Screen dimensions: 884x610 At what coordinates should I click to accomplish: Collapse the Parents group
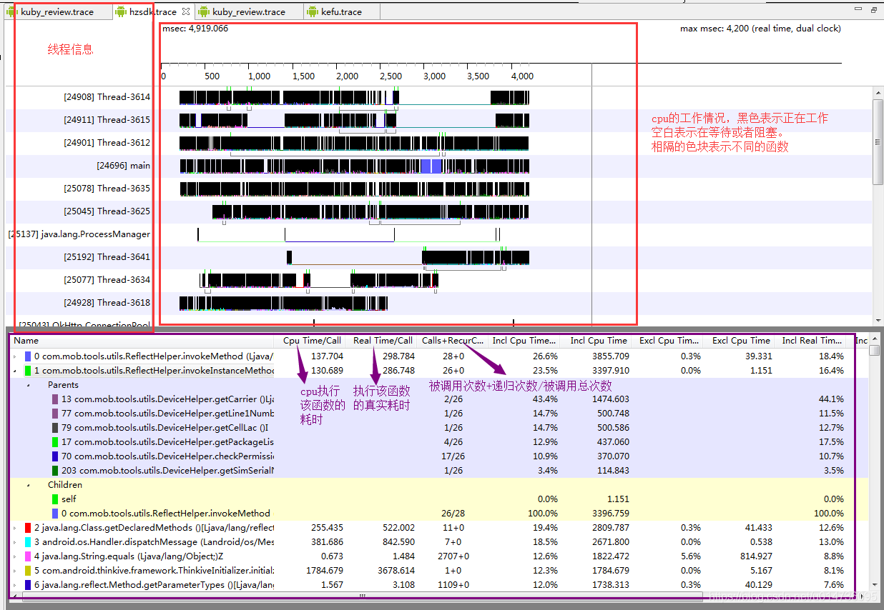29,385
